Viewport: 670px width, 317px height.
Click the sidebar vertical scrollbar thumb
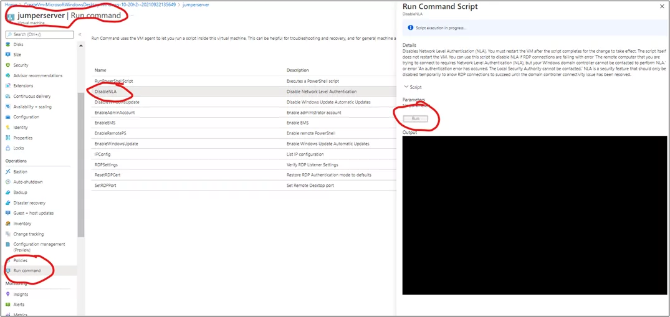pyautogui.click(x=81, y=164)
